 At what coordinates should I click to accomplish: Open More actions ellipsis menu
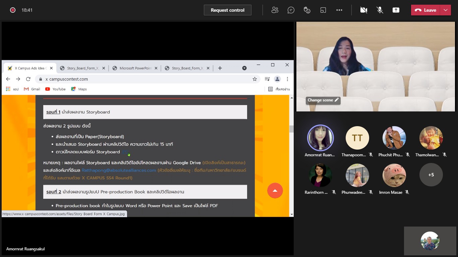point(339,10)
